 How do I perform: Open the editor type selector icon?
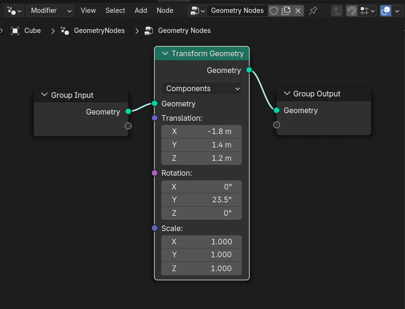click(14, 11)
